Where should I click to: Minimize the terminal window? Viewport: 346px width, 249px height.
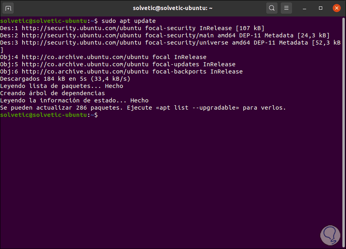pyautogui.click(x=304, y=8)
